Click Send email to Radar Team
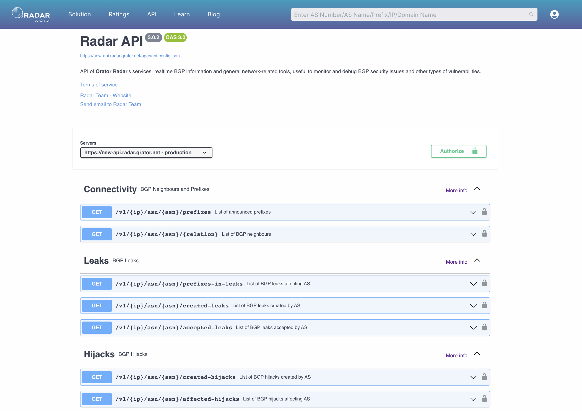The height and width of the screenshot is (411, 582). [111, 104]
